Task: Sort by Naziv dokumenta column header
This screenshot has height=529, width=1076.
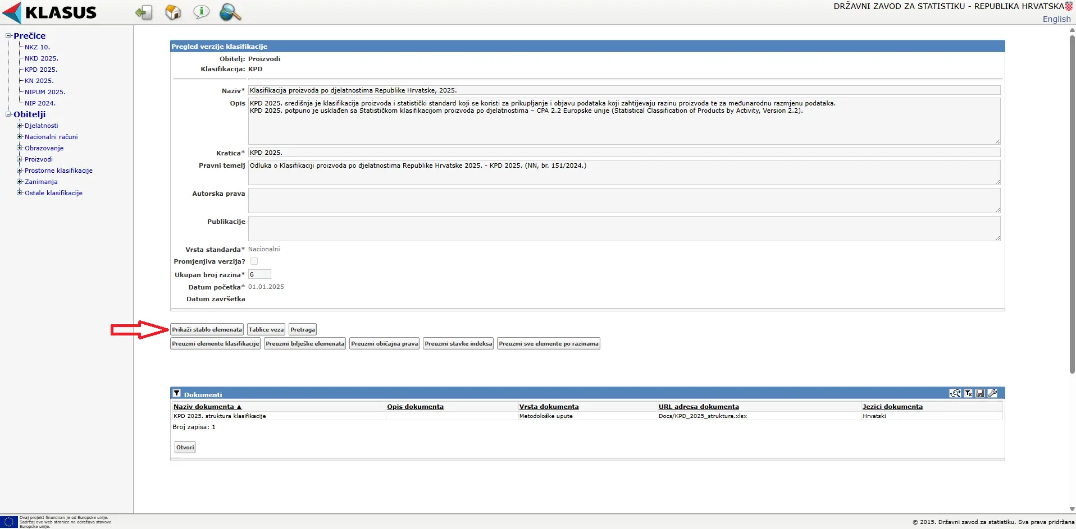Action: 204,407
